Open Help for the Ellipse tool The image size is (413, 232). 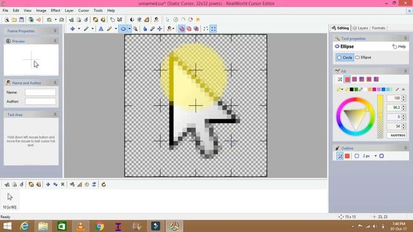click(399, 46)
